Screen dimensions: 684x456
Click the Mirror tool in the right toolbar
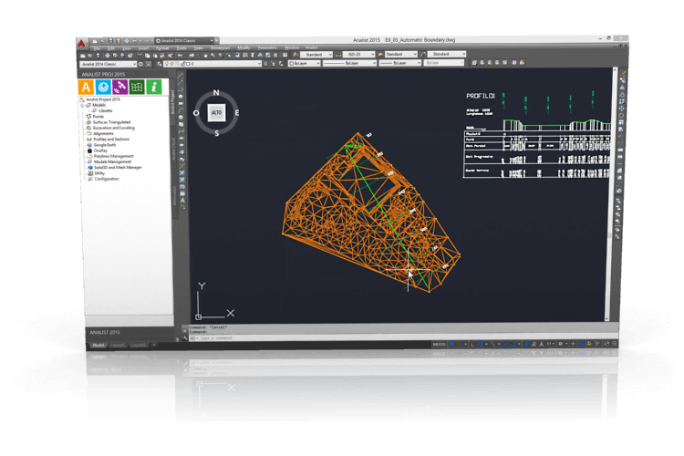click(x=623, y=88)
